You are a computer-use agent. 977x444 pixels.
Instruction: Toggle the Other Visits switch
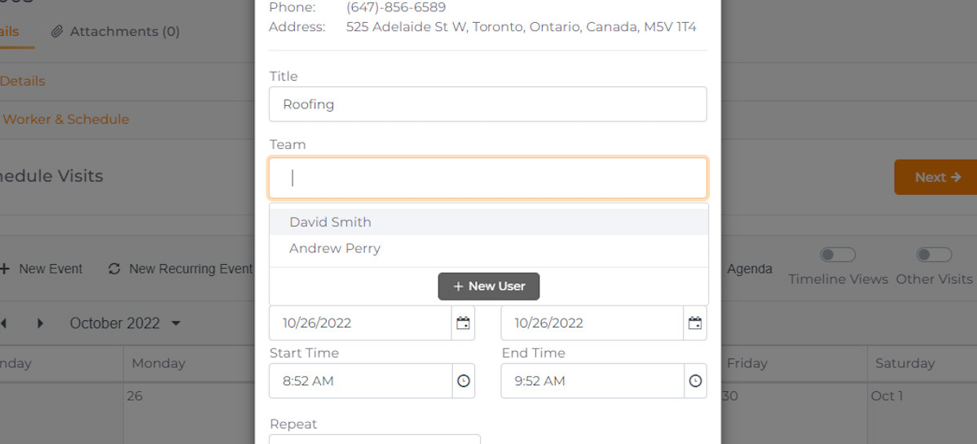[934, 255]
